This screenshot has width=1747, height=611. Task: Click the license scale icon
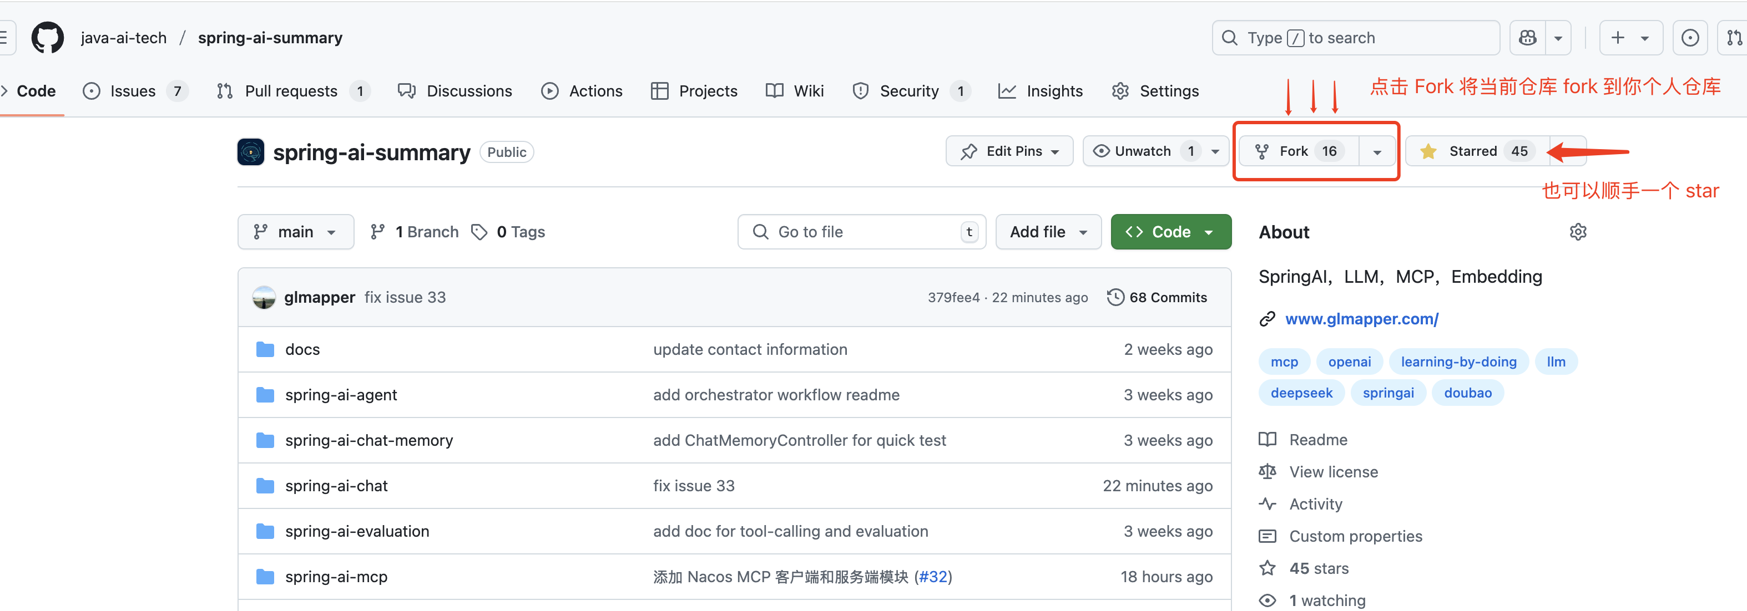(x=1267, y=471)
